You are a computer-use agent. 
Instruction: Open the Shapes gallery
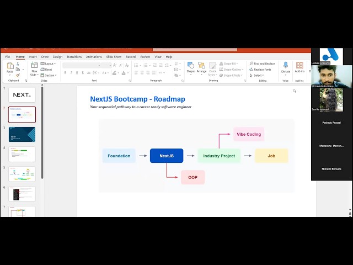[191, 68]
